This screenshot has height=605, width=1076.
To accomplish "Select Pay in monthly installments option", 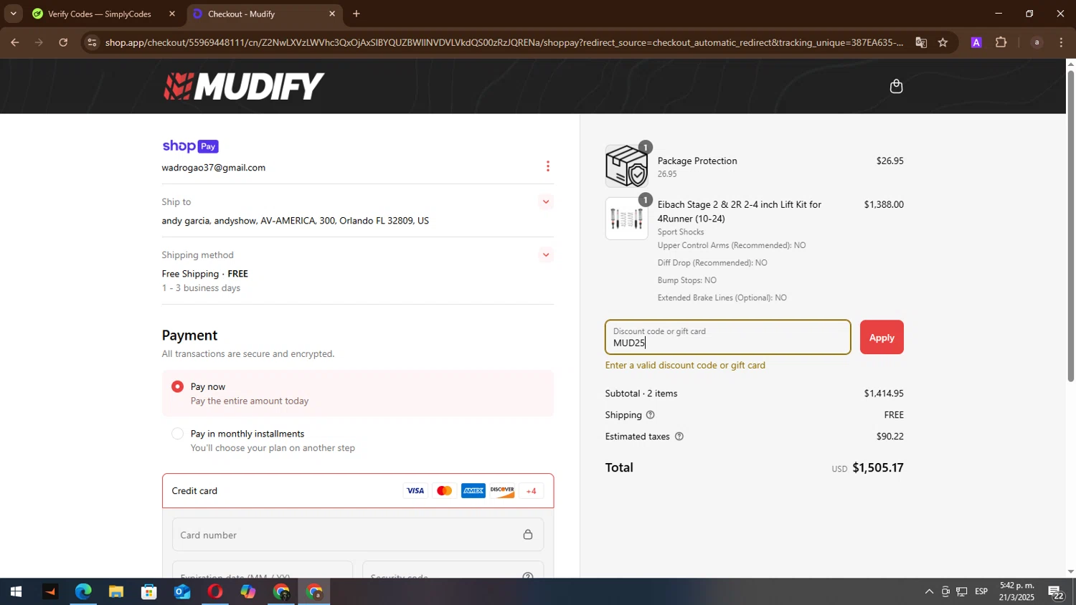I will [177, 434].
